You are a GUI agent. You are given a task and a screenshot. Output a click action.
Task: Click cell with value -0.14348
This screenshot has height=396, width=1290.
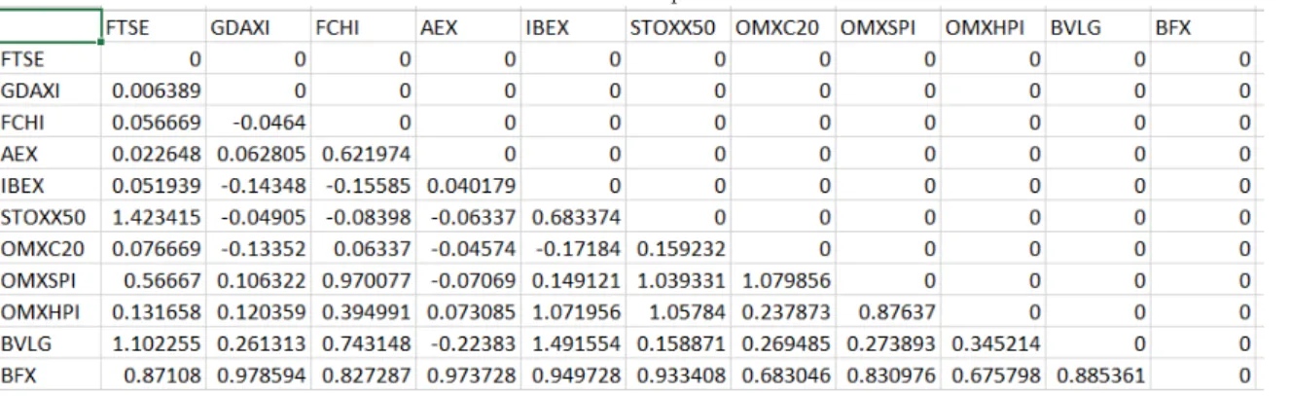coord(259,186)
